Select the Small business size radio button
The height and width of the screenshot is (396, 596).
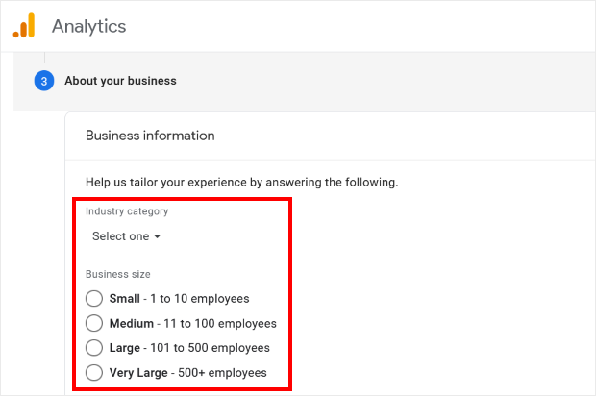click(94, 298)
